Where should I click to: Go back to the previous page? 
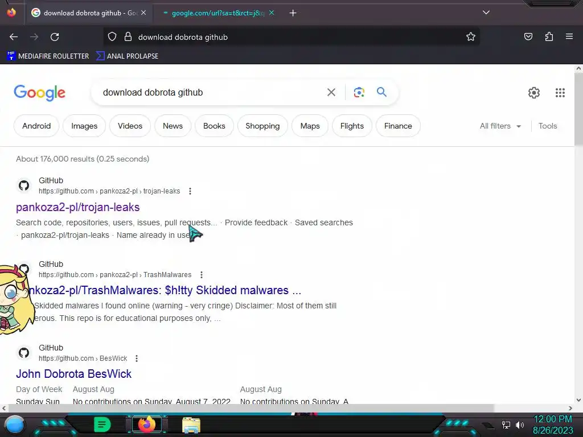14,37
